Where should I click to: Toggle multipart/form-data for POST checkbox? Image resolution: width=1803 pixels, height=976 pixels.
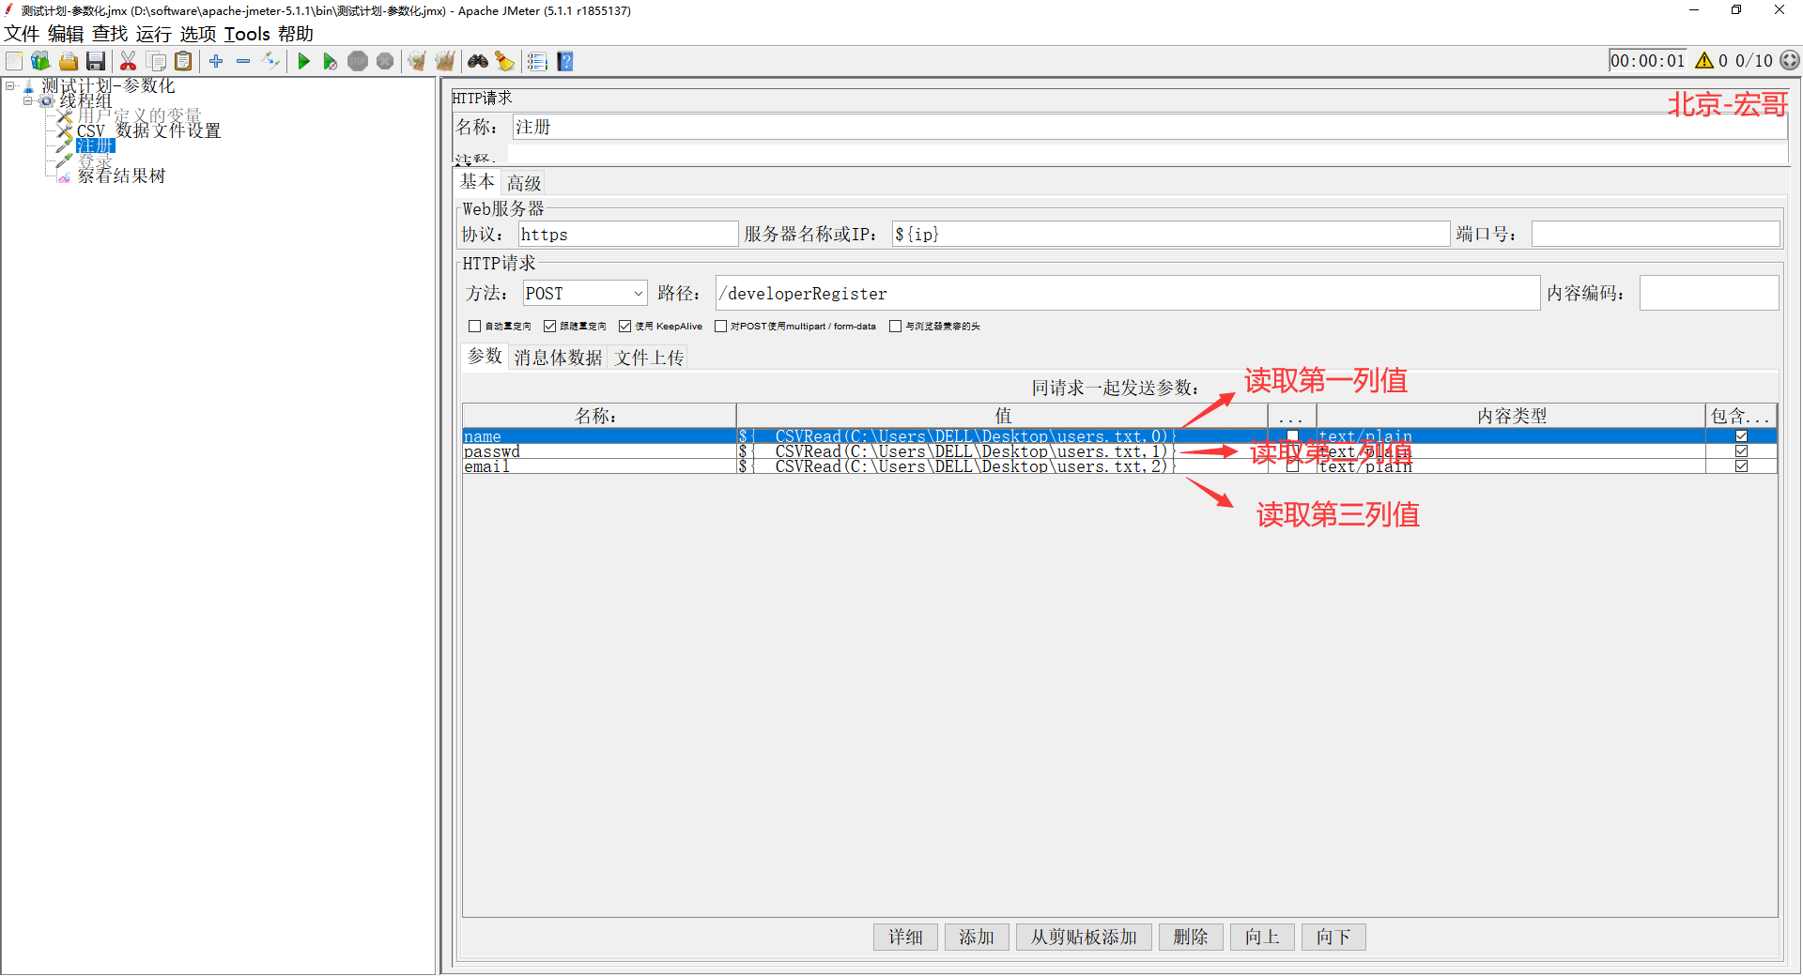720,327
